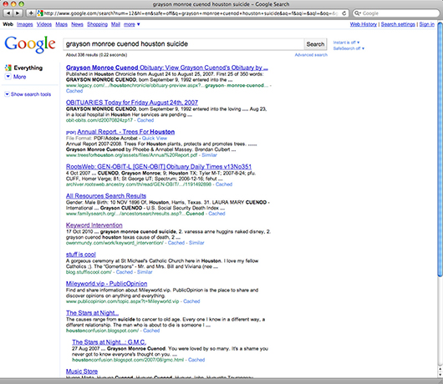Open Grayson Monroe Cuenod Obituary result
Screen dimensions: 443x384
166,68
